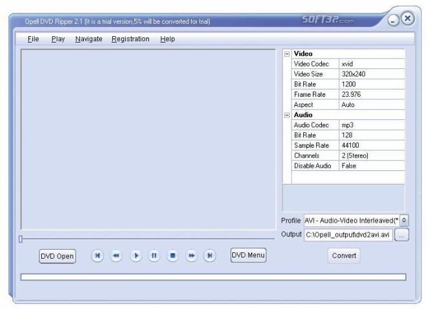This screenshot has width=429, height=309.
Task: Stop the DVD playback
Action: tap(173, 255)
